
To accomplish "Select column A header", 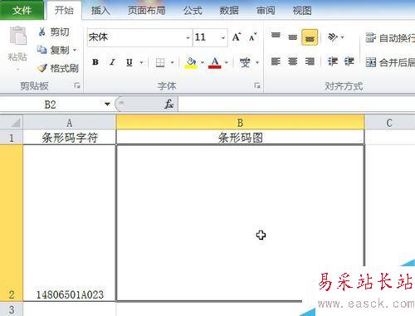I will pos(69,123).
